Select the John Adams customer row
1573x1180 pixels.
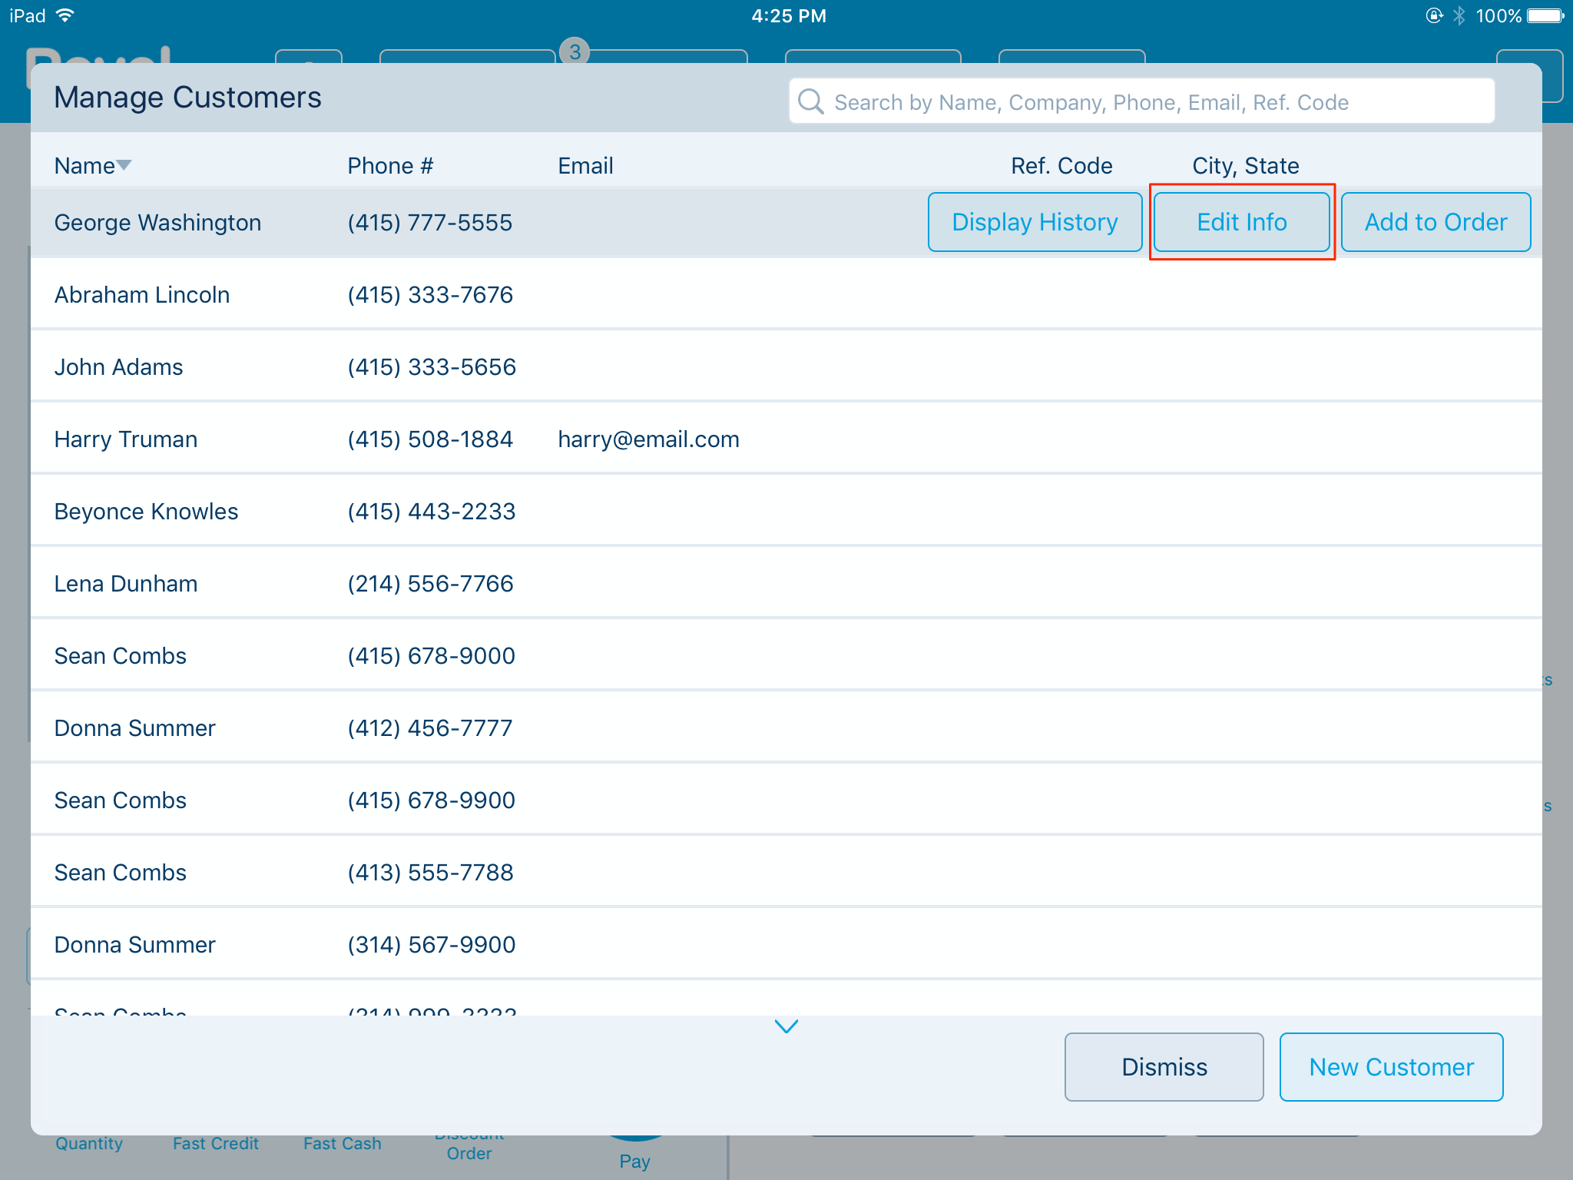pos(786,366)
